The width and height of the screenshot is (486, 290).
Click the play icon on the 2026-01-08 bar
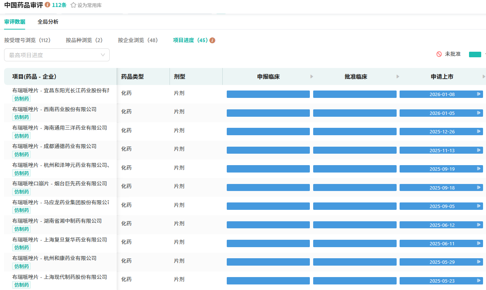(479, 94)
